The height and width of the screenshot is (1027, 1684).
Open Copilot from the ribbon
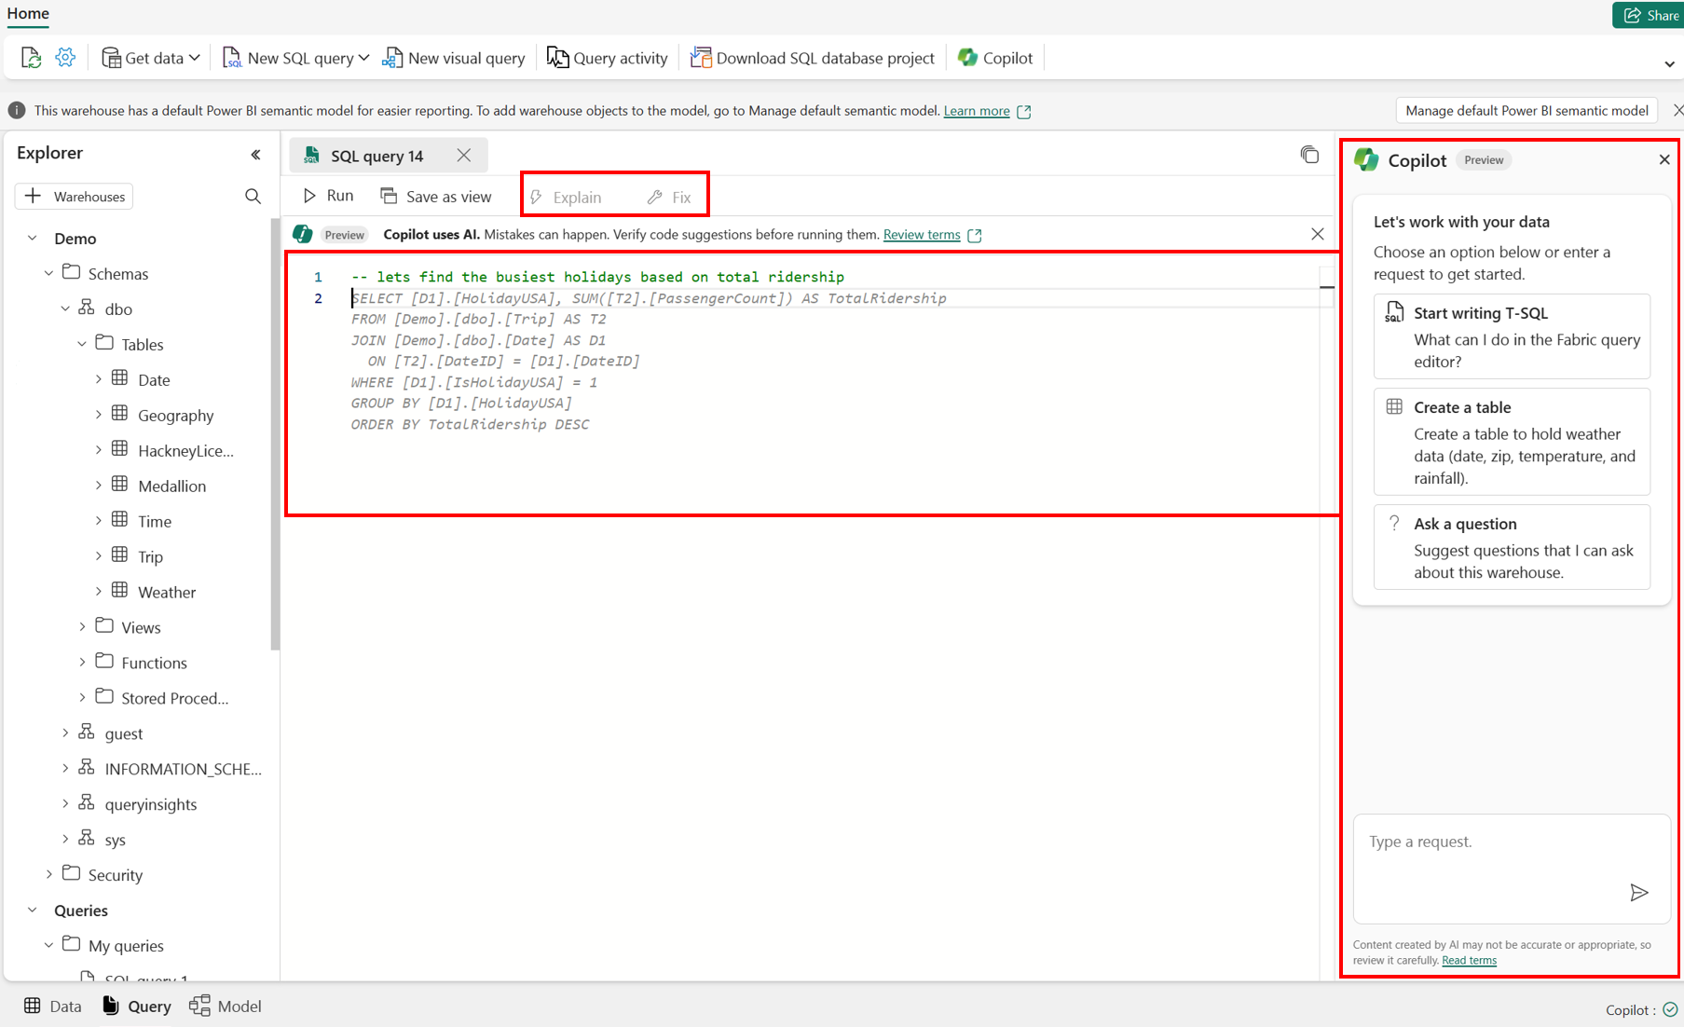point(995,58)
